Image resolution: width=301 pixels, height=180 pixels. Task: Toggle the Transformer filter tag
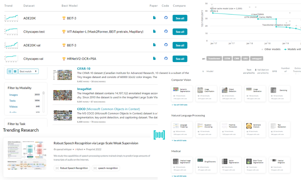214,58
